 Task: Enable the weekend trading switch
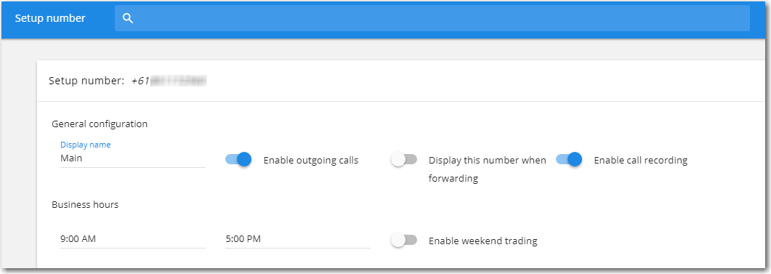coord(403,240)
